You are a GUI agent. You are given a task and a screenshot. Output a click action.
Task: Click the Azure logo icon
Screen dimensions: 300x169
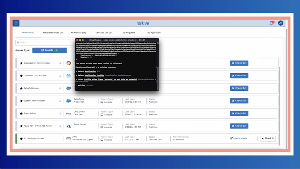tap(69, 126)
